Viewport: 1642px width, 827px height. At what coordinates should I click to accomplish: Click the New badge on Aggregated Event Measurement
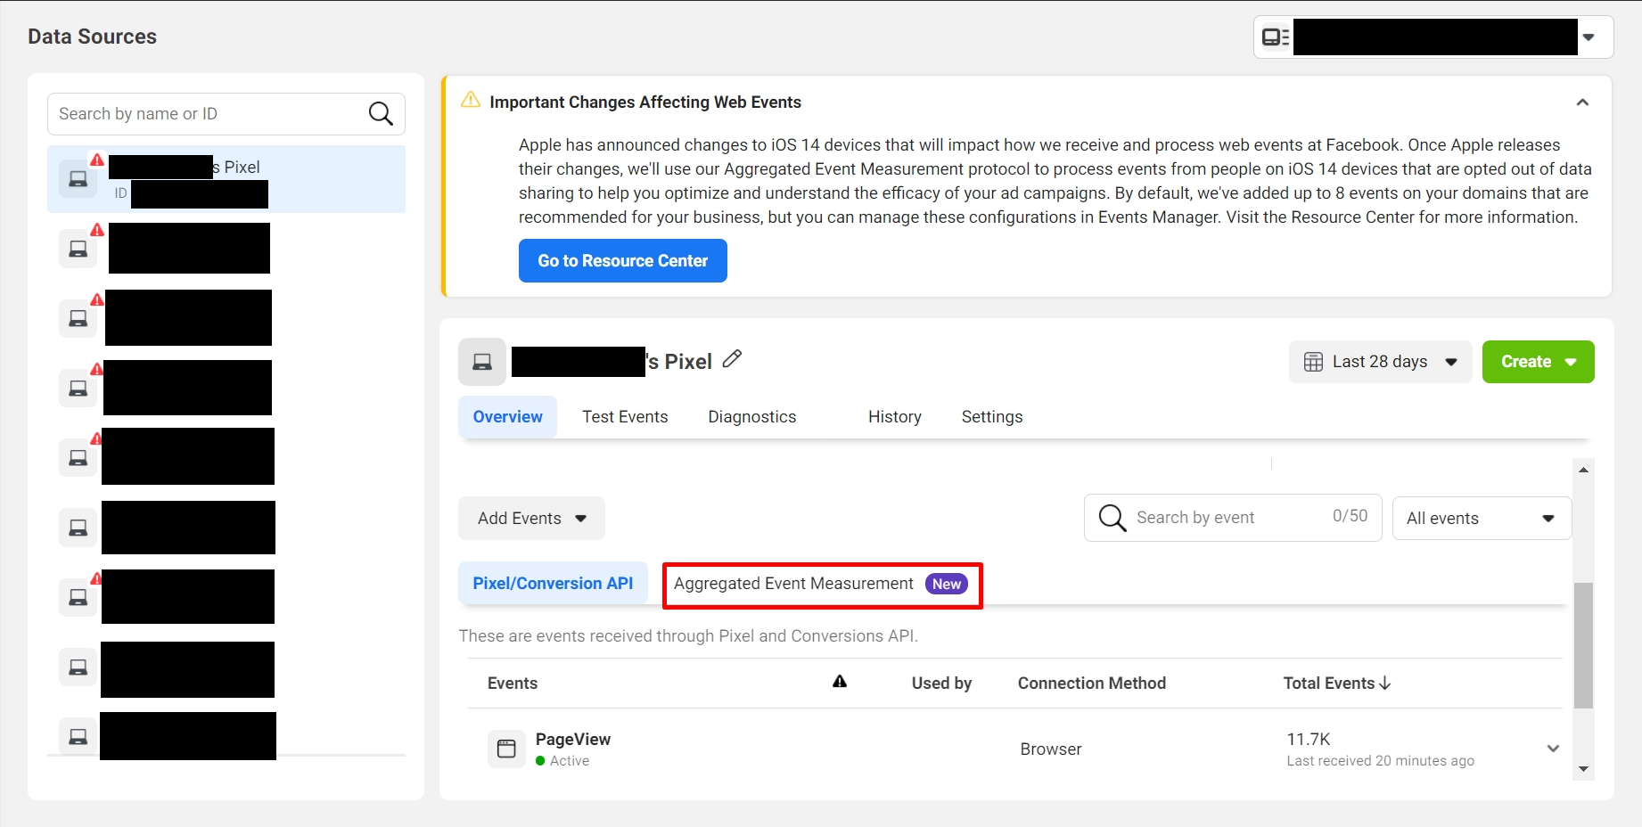pyautogui.click(x=946, y=584)
